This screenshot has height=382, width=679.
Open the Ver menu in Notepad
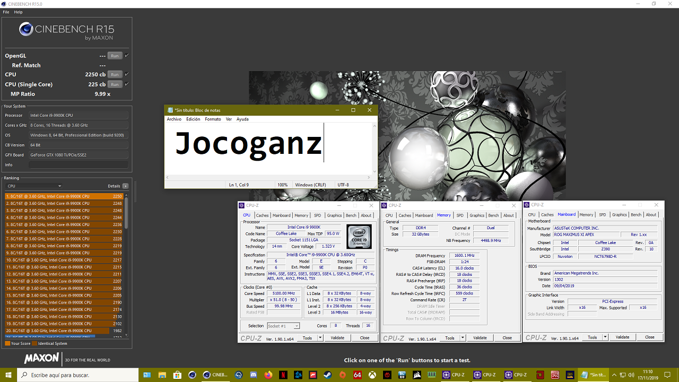pos(229,119)
